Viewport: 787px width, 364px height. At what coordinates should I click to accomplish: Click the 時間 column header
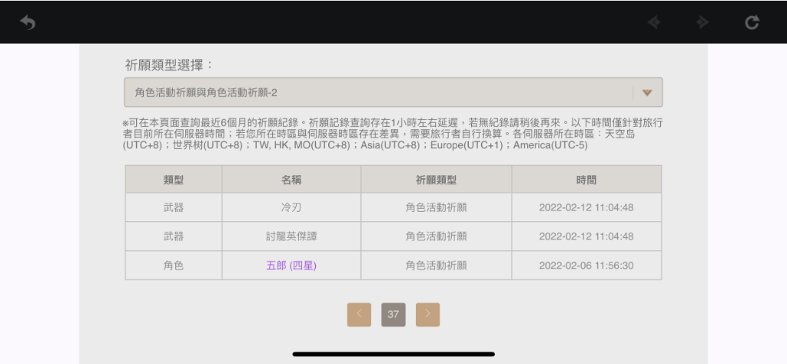point(586,180)
